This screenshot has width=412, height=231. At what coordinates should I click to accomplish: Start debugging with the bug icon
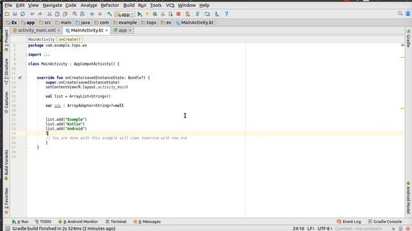pyautogui.click(x=155, y=14)
